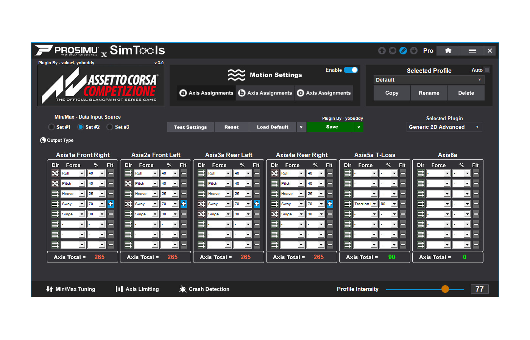Click the blue filter plus icon for Axis4a Sway
Screen dimensions: 530x340
(330, 204)
